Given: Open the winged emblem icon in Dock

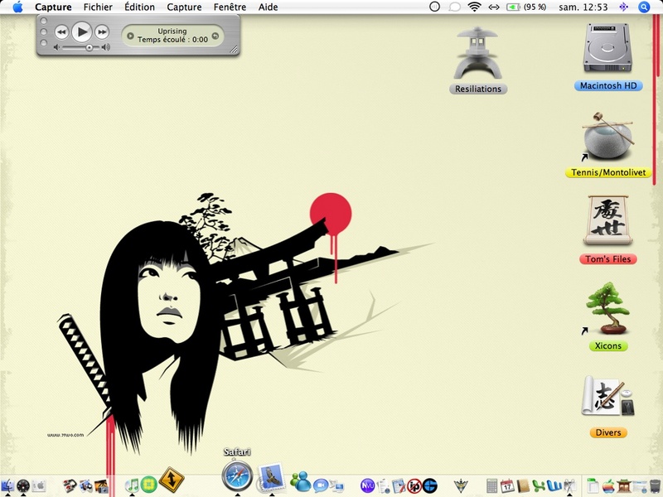Looking at the screenshot, I should coord(461,486).
